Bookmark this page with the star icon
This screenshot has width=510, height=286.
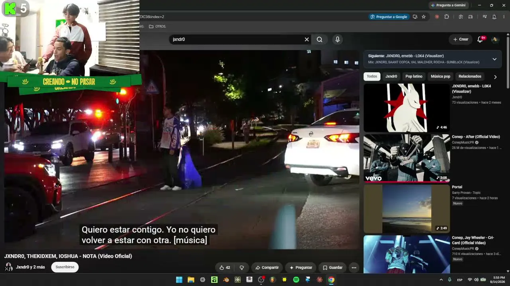tap(424, 17)
